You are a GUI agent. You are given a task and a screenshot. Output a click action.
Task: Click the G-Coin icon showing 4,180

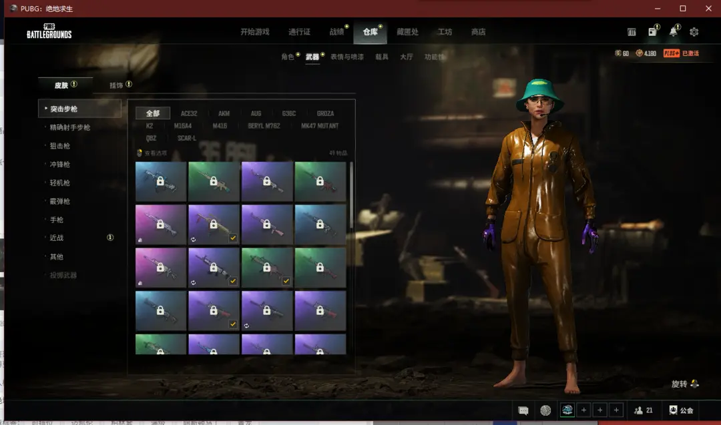tap(639, 53)
